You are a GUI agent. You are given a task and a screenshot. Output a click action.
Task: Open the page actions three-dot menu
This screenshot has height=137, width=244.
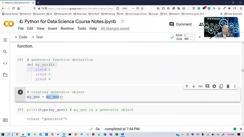(x=133, y=8)
